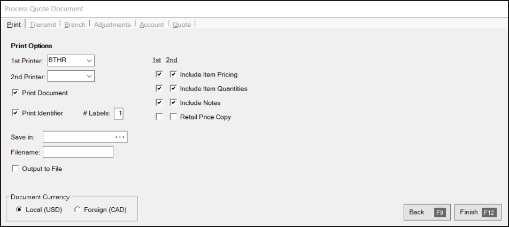Viewport: 509px width, 227px height.
Task: Toggle 1st printer Include Item Quantities checkbox
Action: [x=159, y=88]
